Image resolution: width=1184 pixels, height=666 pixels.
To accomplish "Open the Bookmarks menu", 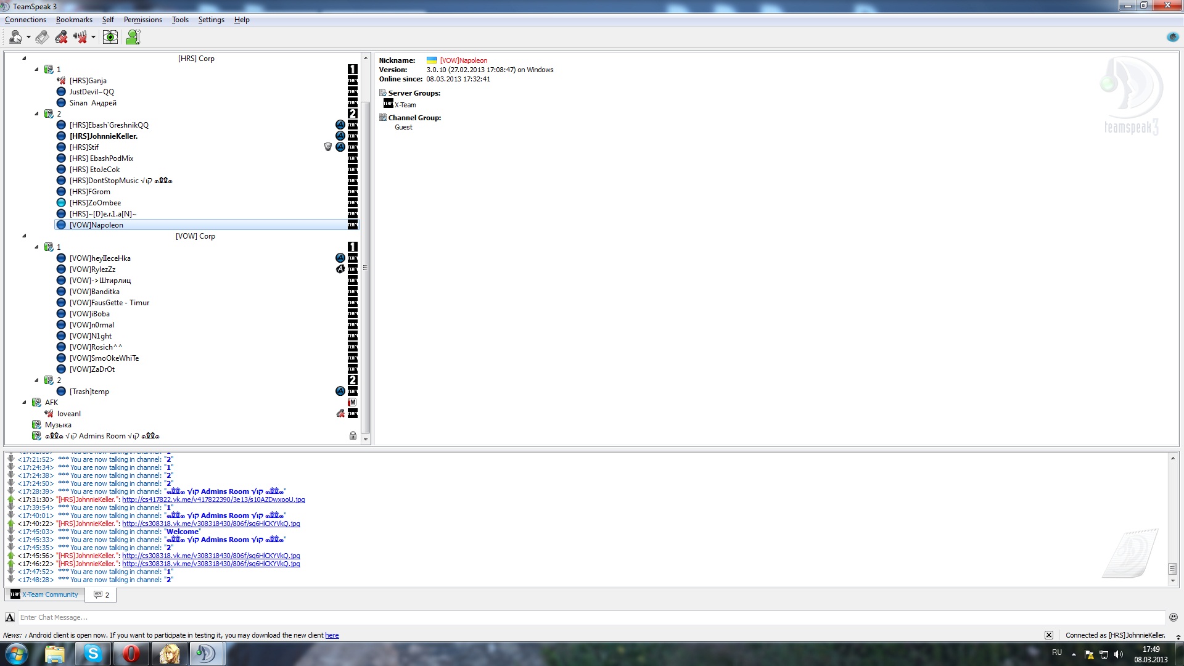I will point(74,20).
